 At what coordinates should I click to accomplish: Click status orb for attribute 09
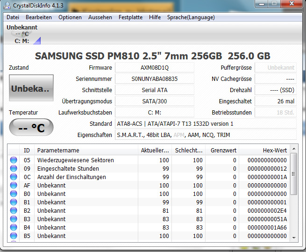(x=14, y=168)
